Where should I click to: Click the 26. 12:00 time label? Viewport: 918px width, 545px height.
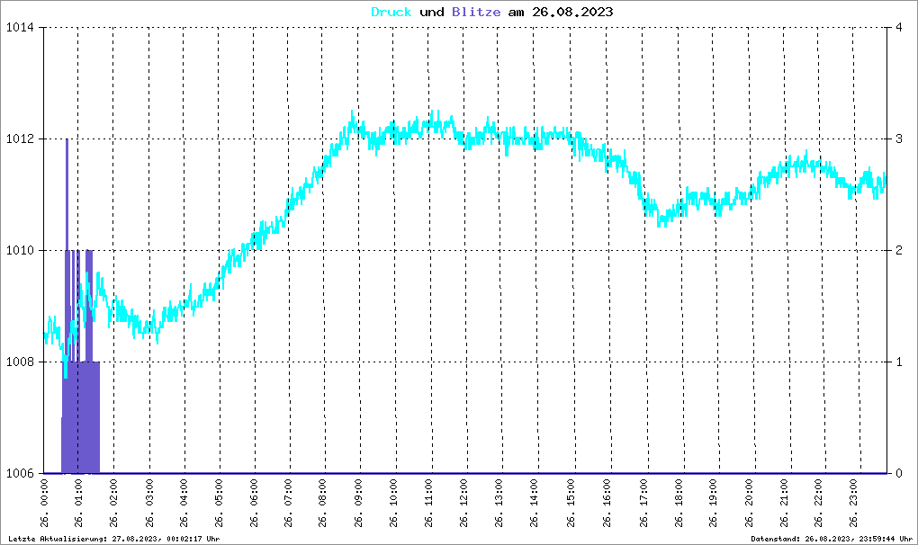(x=463, y=503)
